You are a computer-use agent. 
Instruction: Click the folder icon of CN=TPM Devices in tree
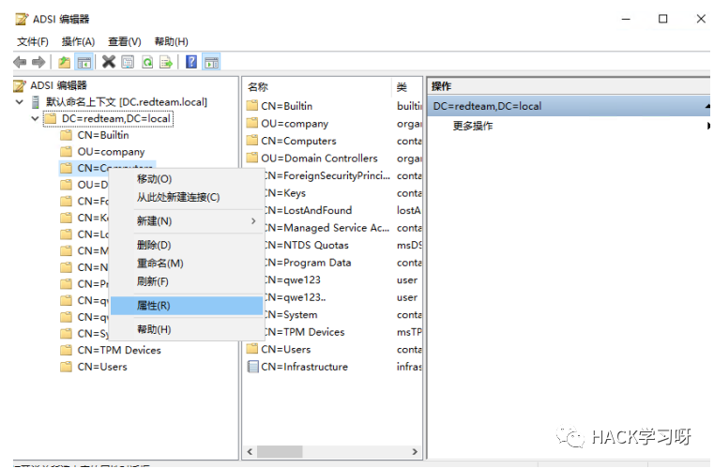67,350
